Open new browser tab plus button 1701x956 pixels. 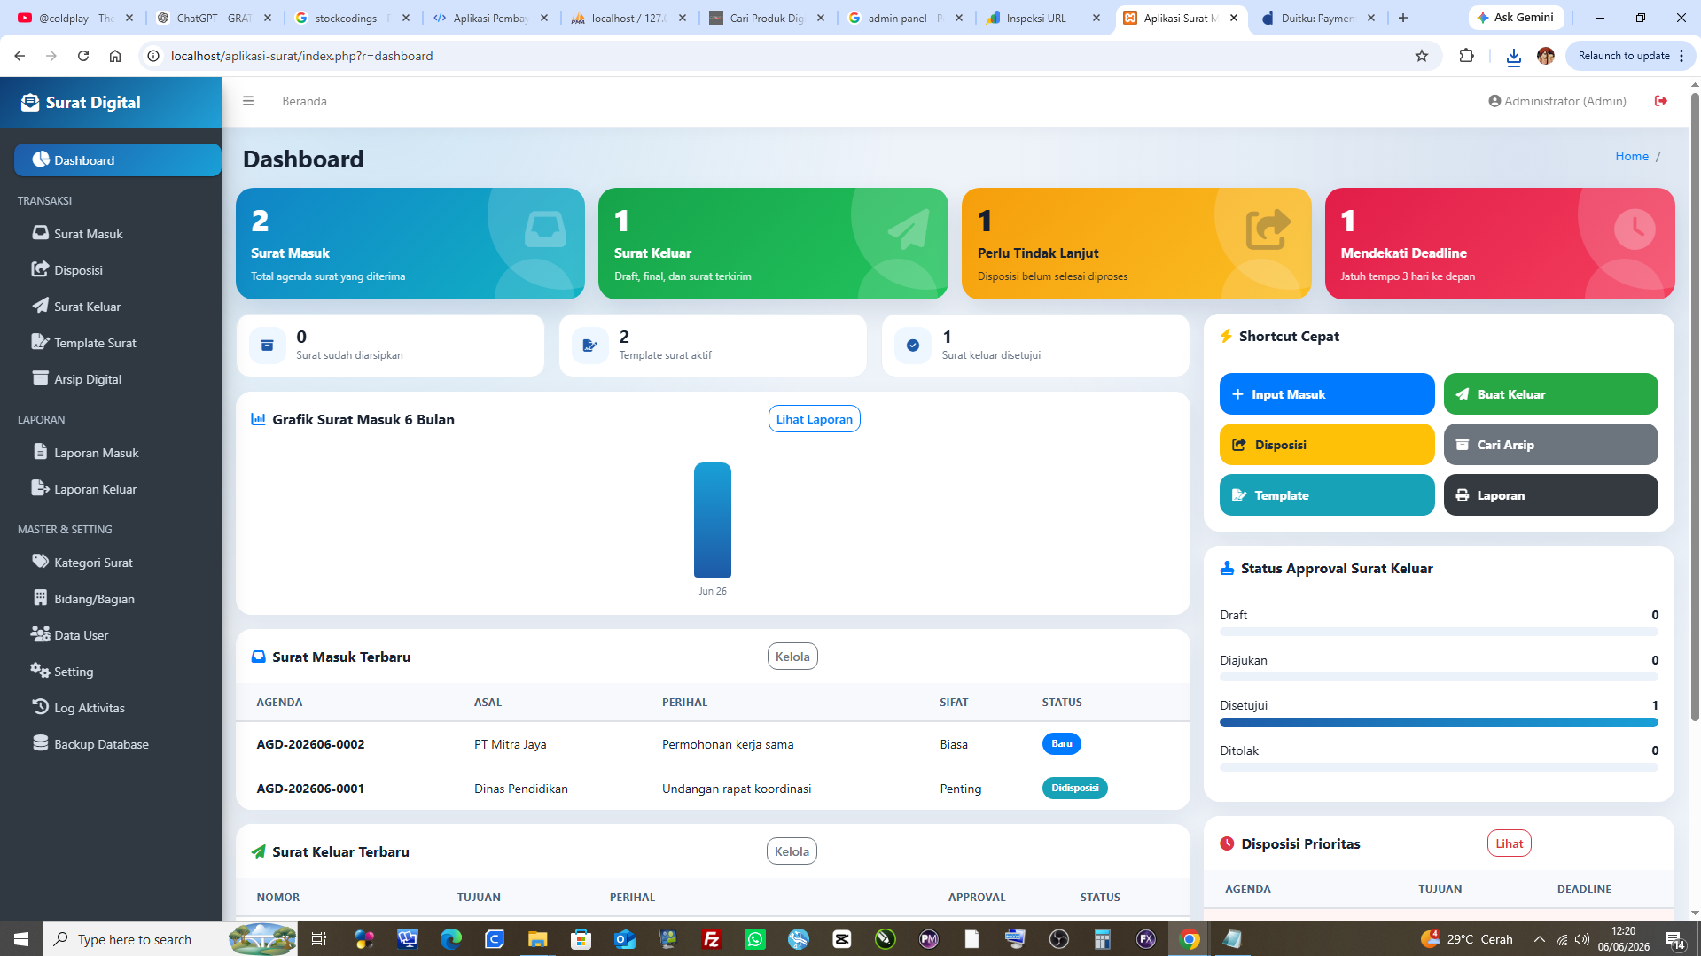coord(1402,18)
